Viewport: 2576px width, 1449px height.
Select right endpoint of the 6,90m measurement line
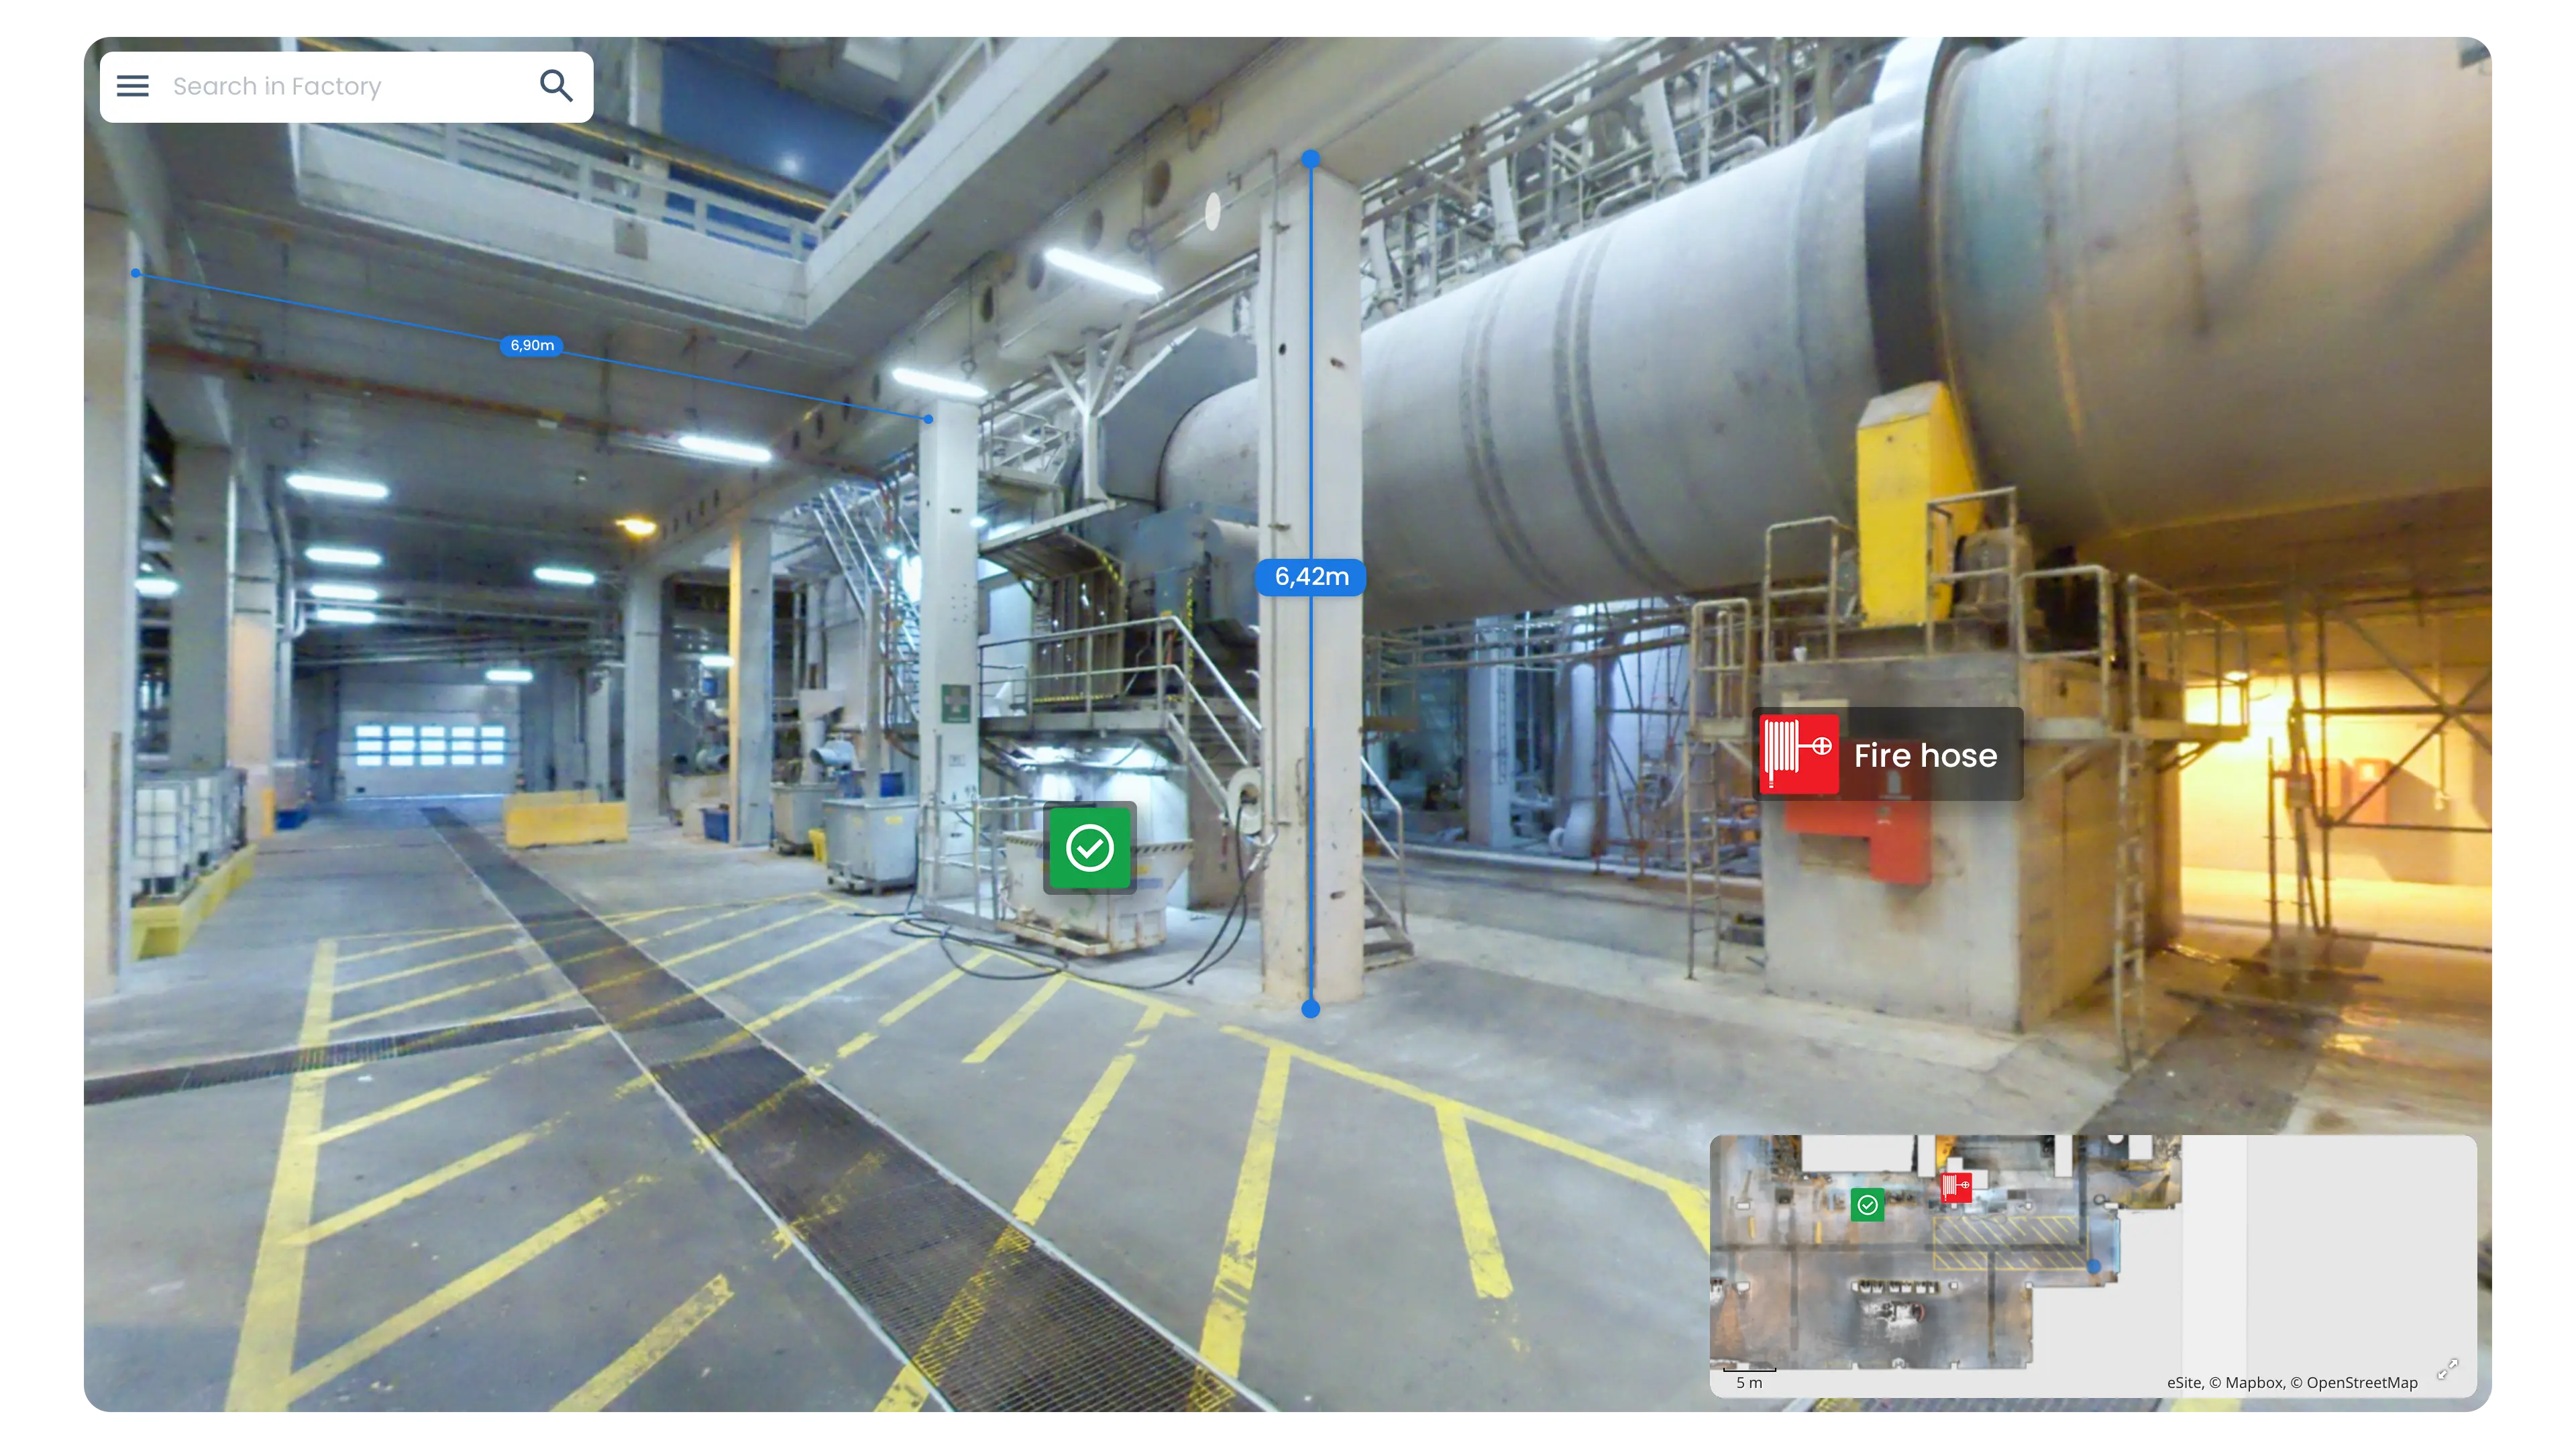928,419
